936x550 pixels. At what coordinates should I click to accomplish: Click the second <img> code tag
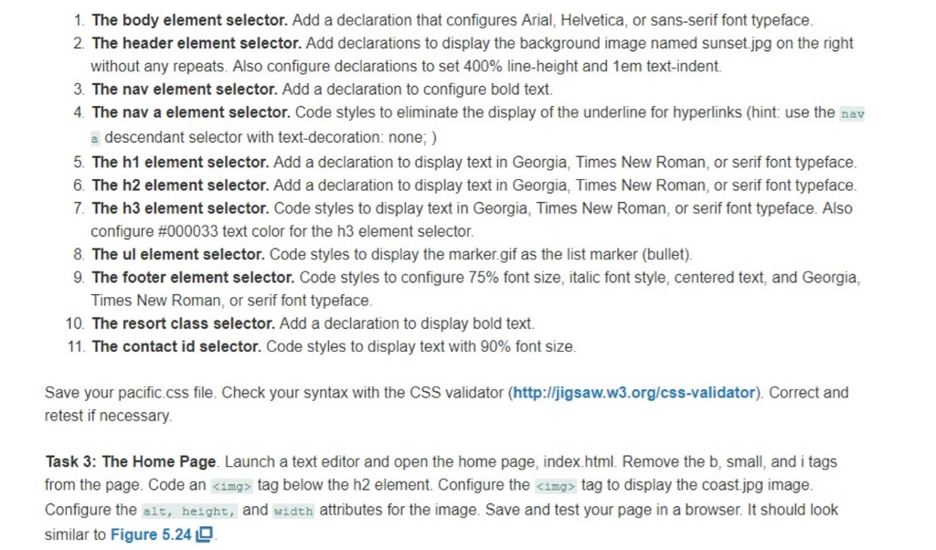pyautogui.click(x=557, y=486)
